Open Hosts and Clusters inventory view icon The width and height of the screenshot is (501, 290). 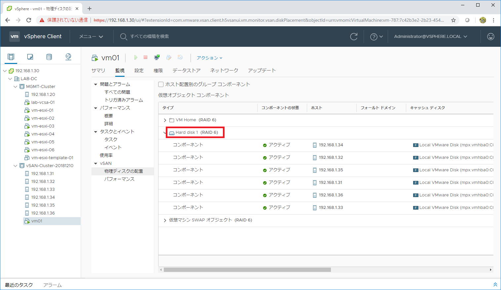pyautogui.click(x=11, y=57)
